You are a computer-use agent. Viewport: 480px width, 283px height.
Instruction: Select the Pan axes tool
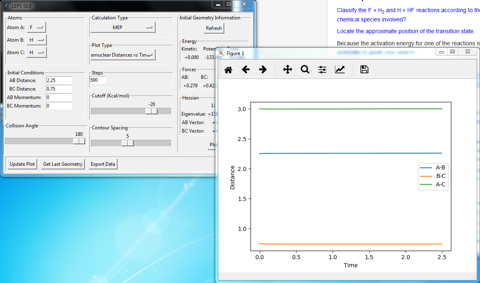click(288, 70)
